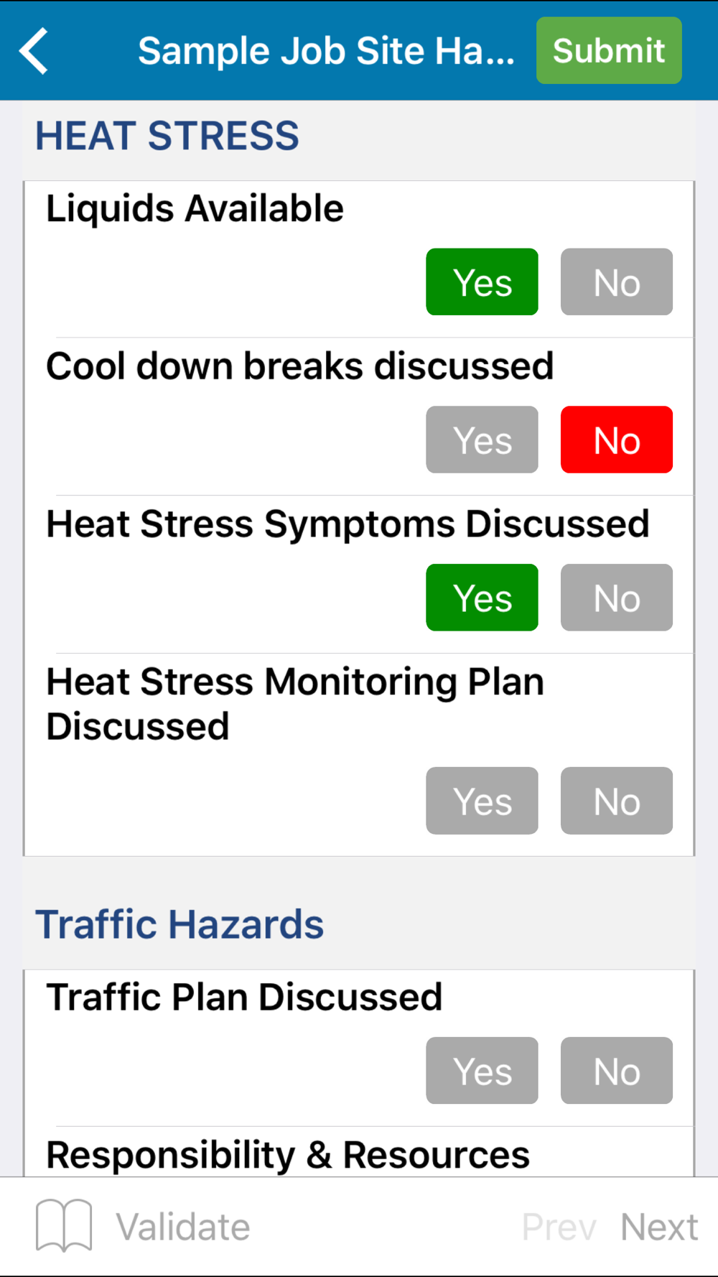Tap the Validate label
718x1277 pixels.
point(183,1227)
